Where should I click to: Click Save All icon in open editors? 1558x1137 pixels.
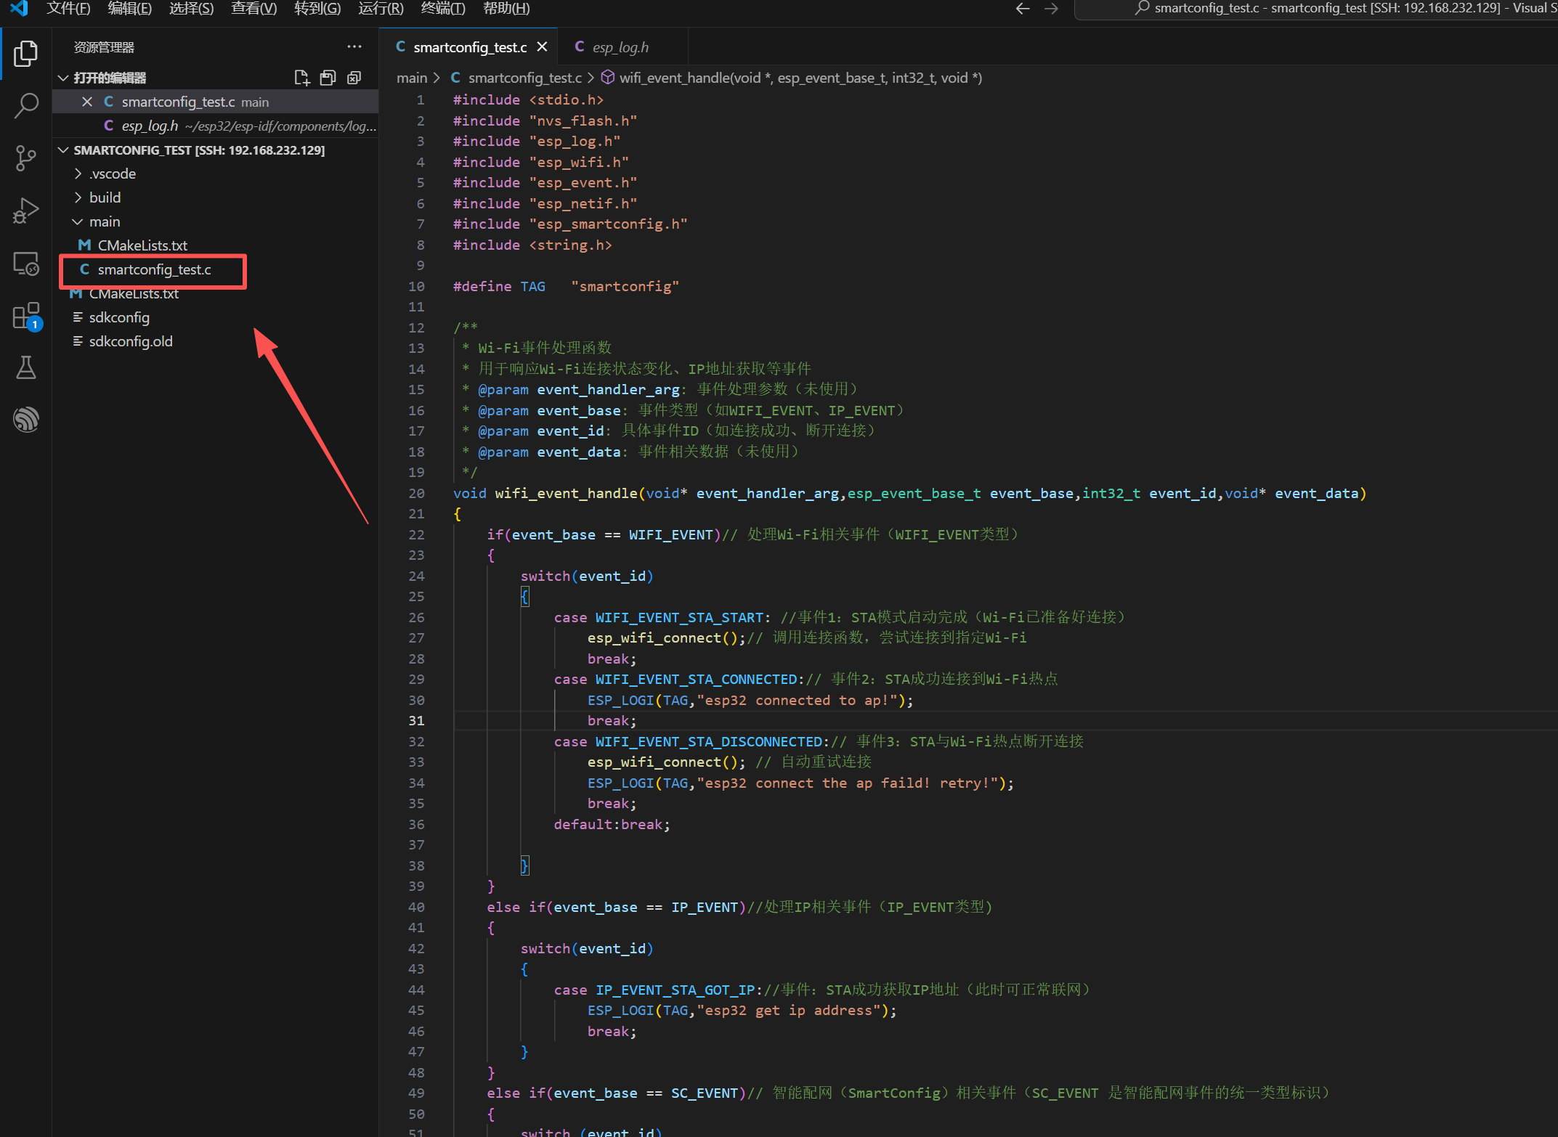(x=328, y=78)
